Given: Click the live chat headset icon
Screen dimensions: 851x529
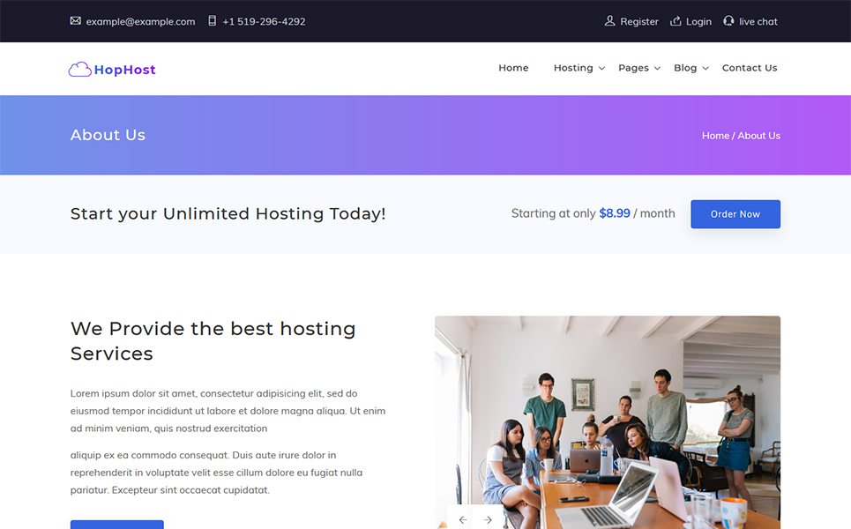Looking at the screenshot, I should click(728, 20).
